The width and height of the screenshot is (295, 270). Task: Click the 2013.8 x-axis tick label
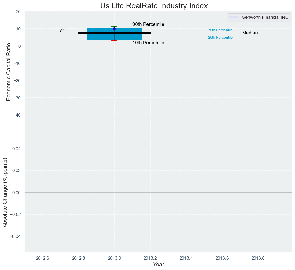click(x=258, y=258)
